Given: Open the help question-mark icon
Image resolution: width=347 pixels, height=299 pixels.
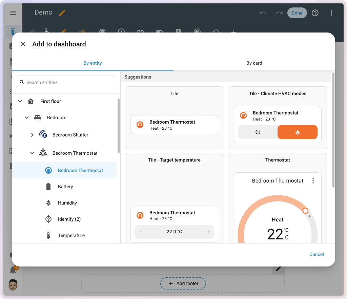Looking at the screenshot, I should (x=315, y=13).
